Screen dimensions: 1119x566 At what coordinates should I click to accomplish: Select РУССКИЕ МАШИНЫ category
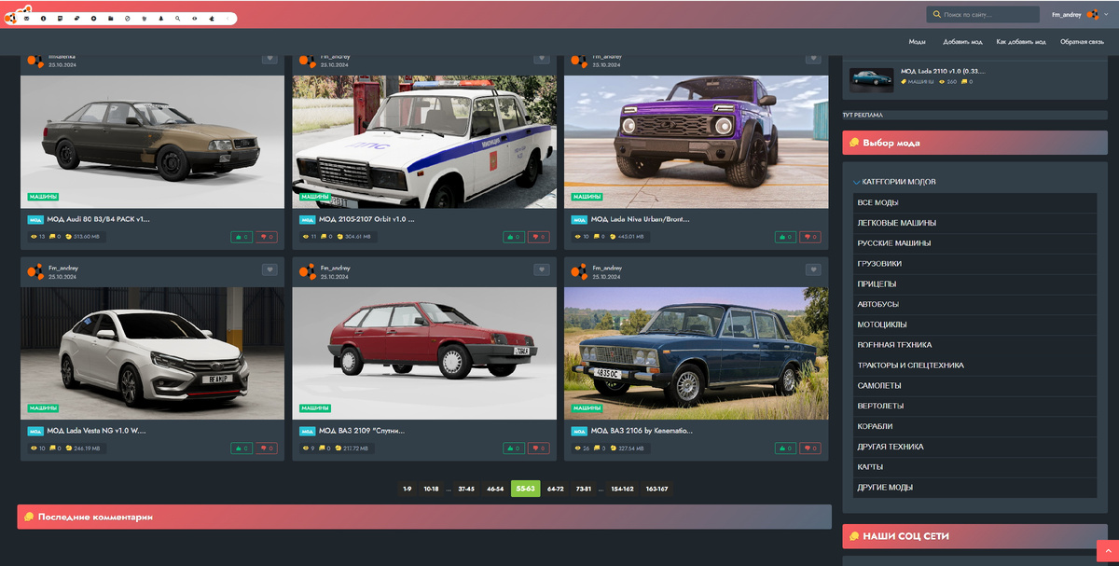click(x=974, y=243)
